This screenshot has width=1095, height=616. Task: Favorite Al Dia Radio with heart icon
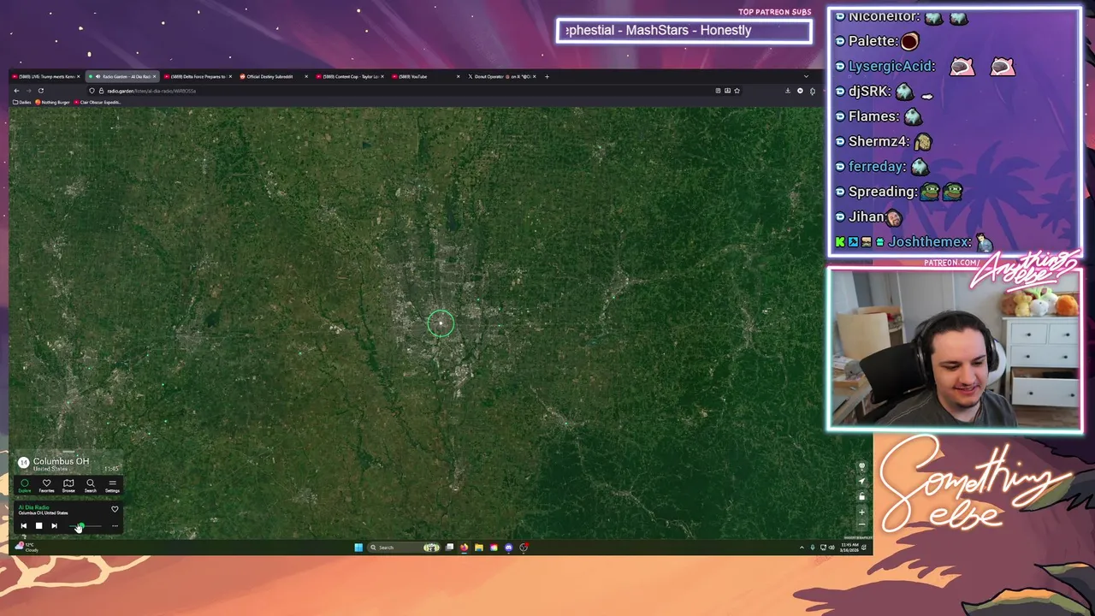pos(115,509)
